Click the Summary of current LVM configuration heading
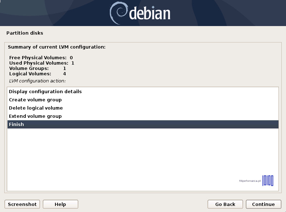286x212 pixels. tap(56, 47)
